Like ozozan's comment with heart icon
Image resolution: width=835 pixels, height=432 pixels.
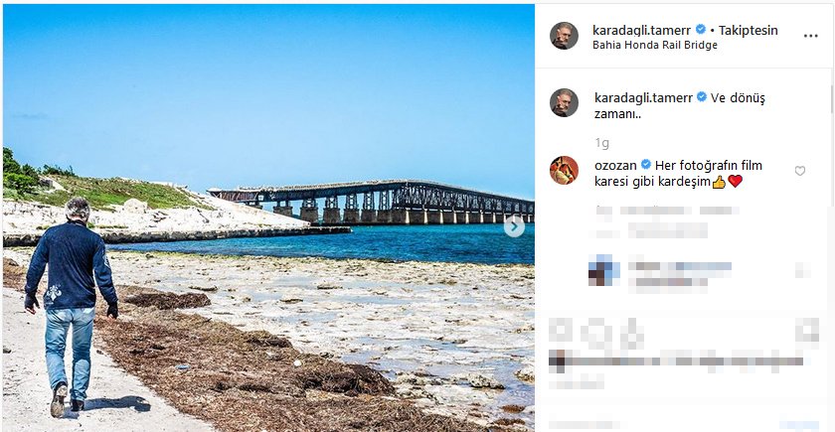click(x=800, y=171)
